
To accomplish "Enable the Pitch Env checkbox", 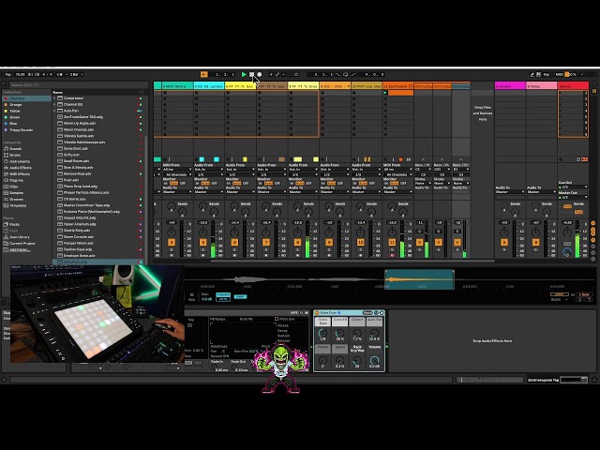I will (x=277, y=319).
